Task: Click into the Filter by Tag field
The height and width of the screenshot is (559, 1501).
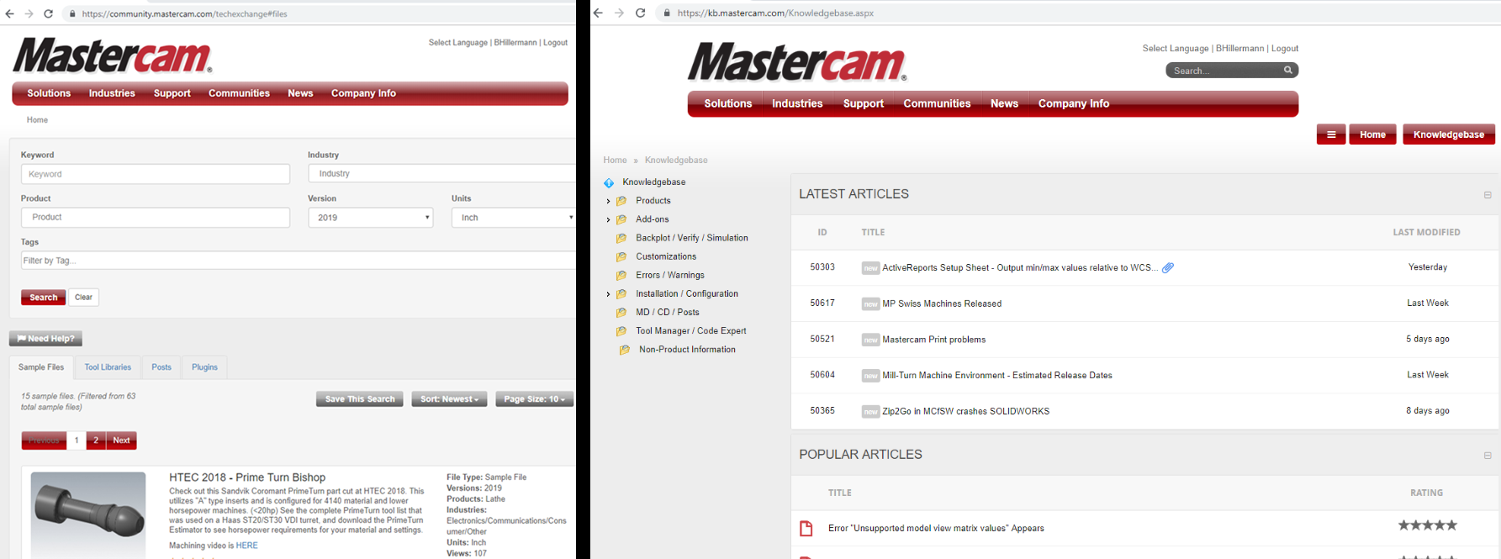Action: [299, 261]
